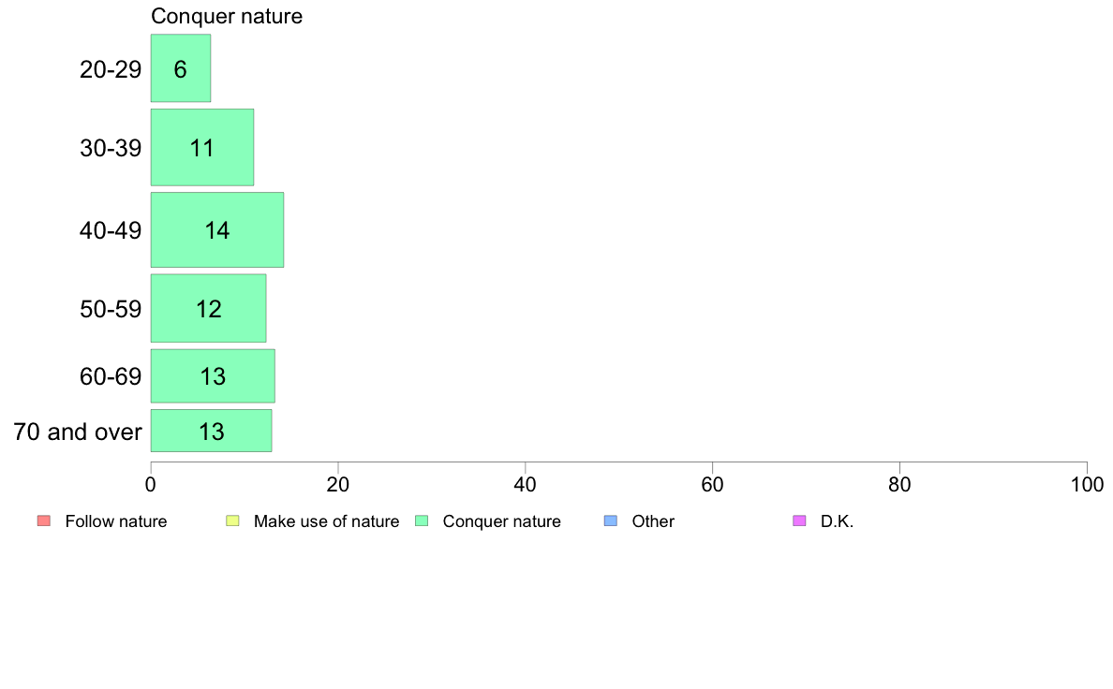Select the 50-59 bar showing 12

point(209,308)
